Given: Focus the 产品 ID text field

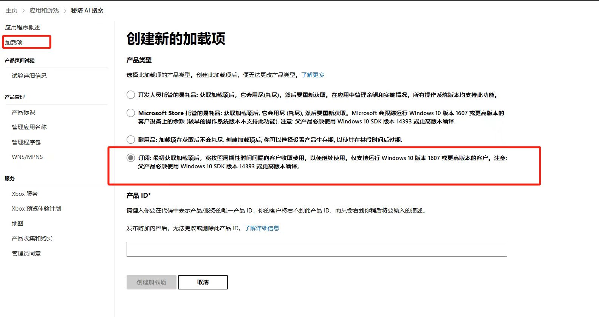Looking at the screenshot, I should (x=317, y=249).
